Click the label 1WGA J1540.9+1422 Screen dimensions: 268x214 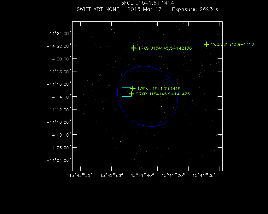232,45
